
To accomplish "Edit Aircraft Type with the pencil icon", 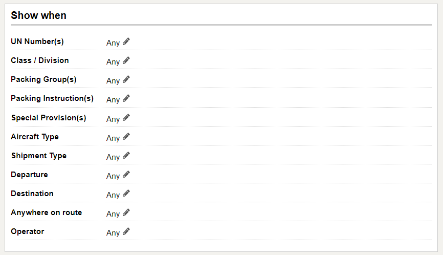I will click(x=126, y=137).
